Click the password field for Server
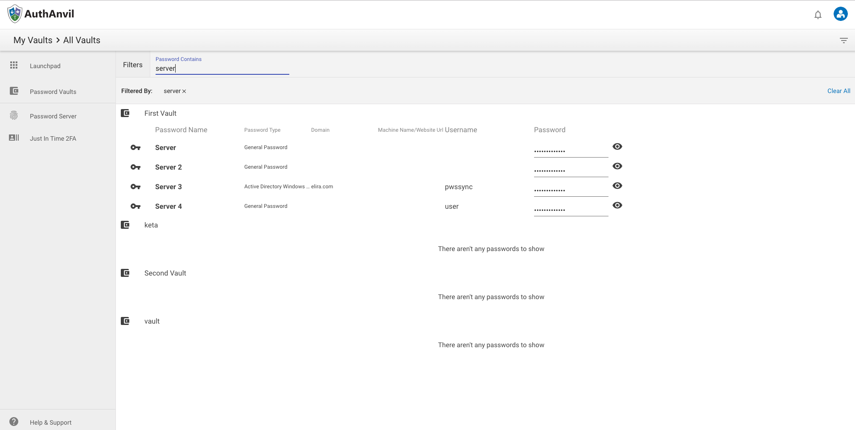Image resolution: width=855 pixels, height=430 pixels. click(x=571, y=151)
